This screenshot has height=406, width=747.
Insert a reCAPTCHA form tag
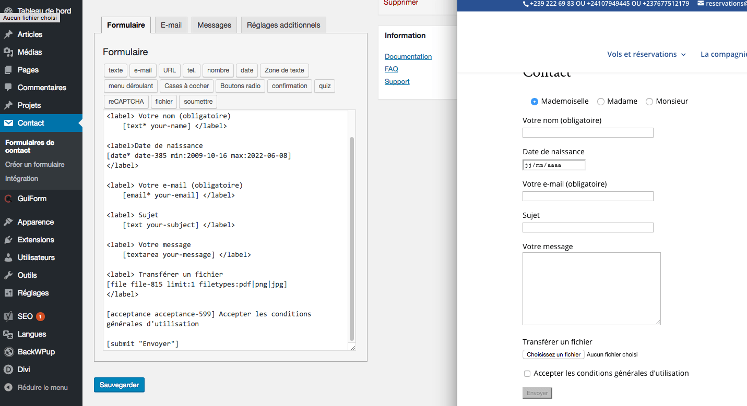click(x=126, y=102)
